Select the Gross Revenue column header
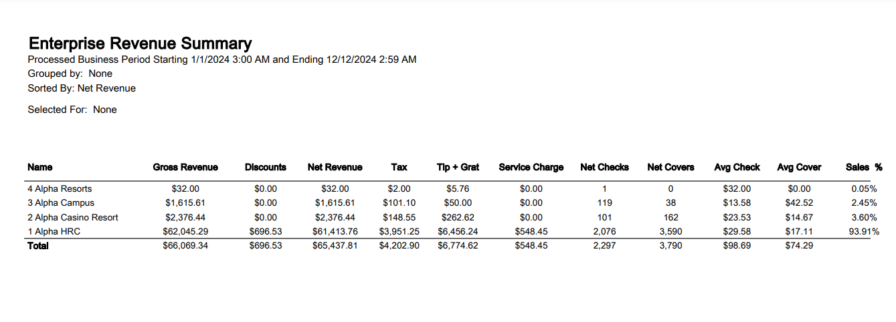The image size is (896, 322). [185, 167]
